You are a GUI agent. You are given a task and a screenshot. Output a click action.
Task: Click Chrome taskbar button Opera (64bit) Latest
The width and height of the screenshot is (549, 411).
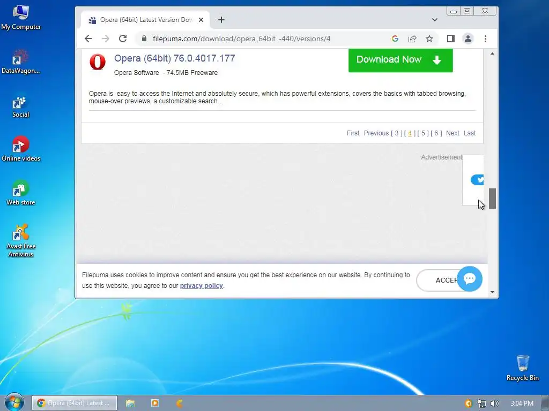(x=74, y=404)
